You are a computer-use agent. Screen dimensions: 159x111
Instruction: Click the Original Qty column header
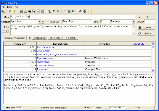pos(20,44)
